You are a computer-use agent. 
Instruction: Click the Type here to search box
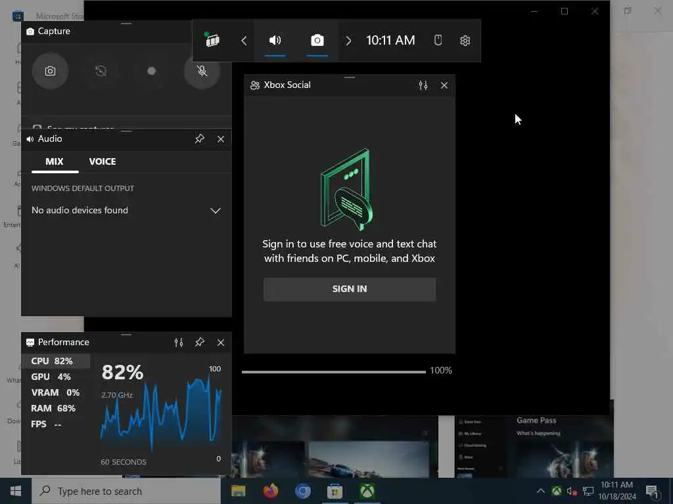pos(126,491)
